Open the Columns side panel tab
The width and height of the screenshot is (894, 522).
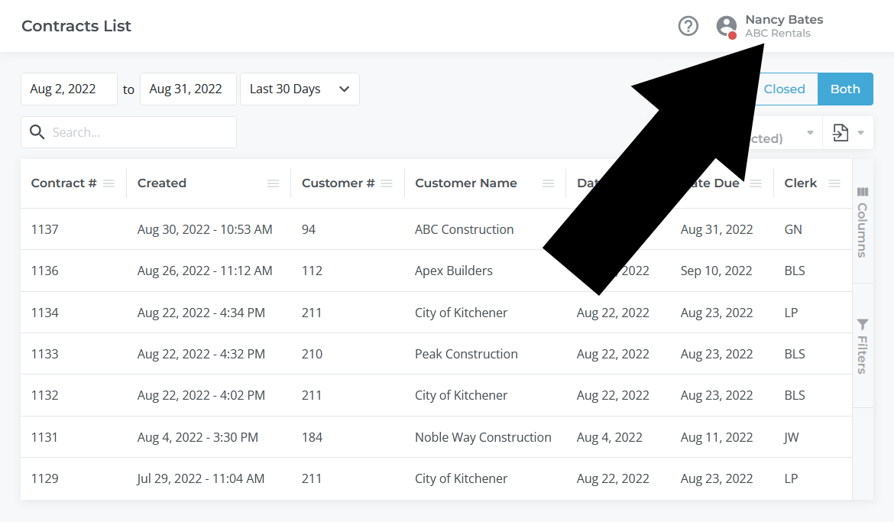point(862,222)
